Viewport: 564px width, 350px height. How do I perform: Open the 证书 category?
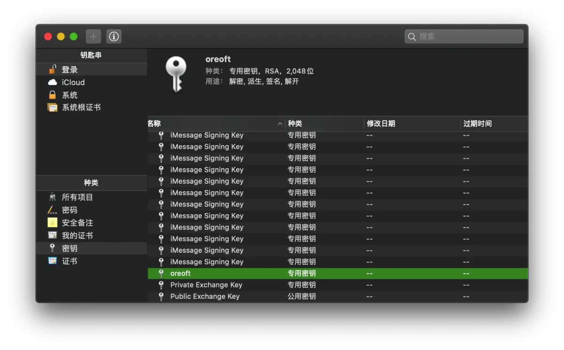coord(70,261)
